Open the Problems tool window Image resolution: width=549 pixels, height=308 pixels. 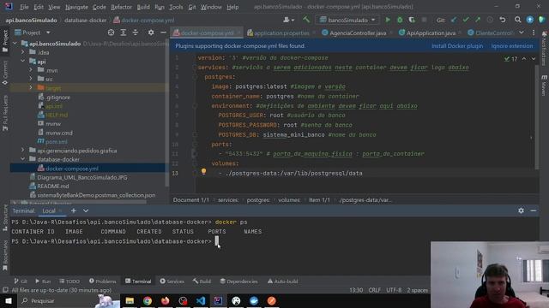click(102, 281)
